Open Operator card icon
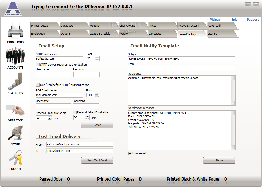This screenshot has height=187, width=262. (x=15, y=110)
